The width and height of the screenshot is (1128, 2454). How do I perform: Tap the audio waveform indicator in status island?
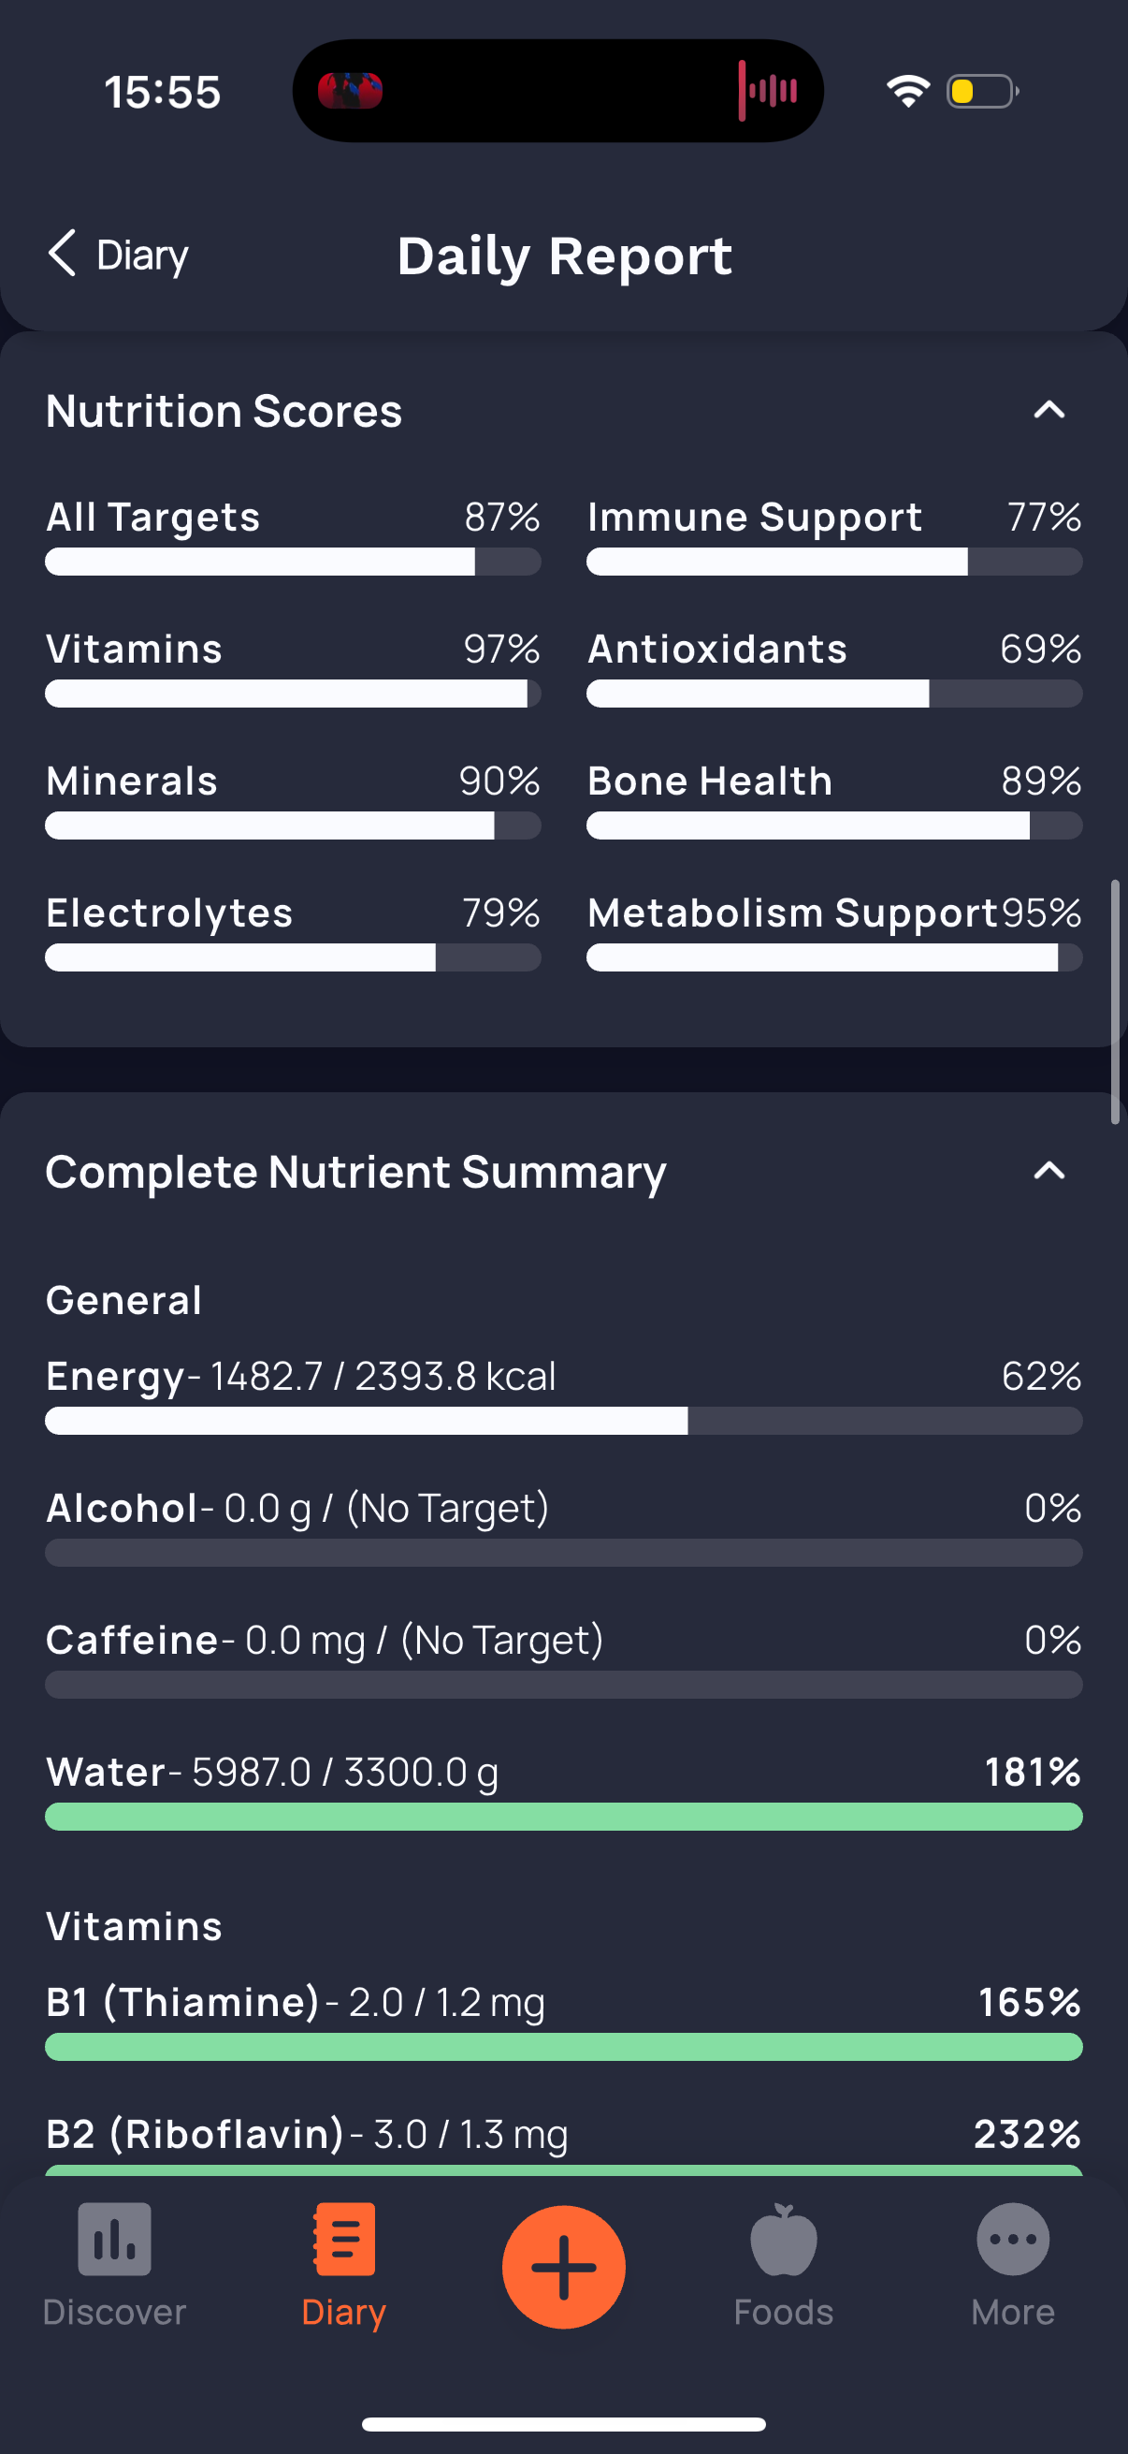click(767, 91)
